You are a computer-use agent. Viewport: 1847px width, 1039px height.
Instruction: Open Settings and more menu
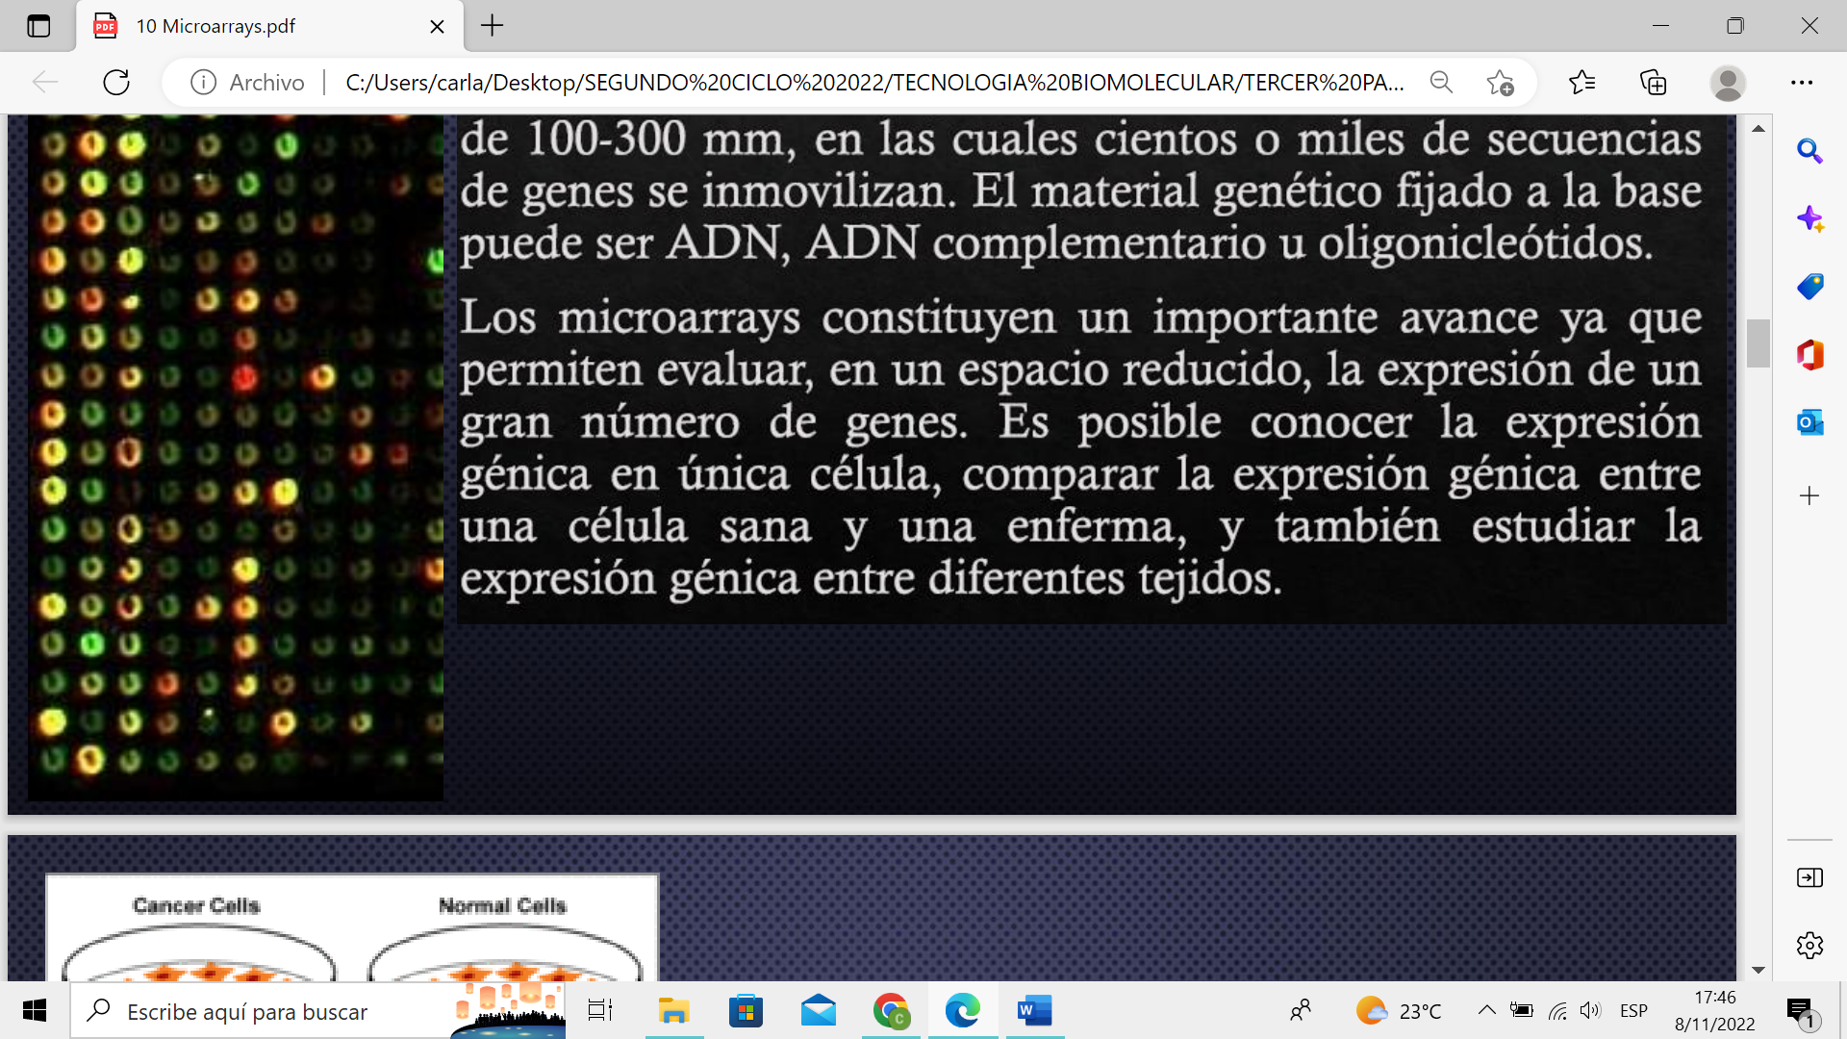[1802, 83]
